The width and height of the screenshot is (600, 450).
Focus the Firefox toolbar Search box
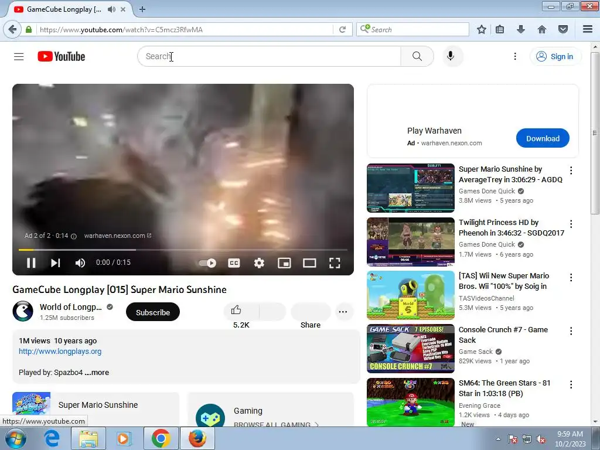[412, 29]
